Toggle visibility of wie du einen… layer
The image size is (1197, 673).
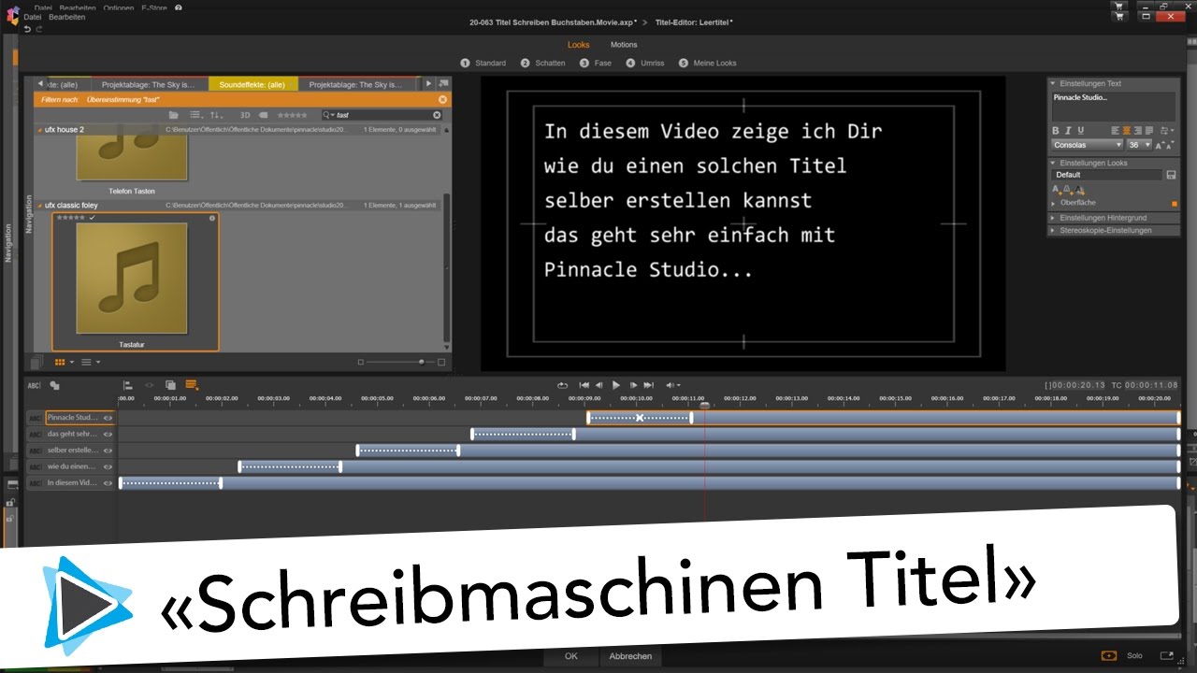[x=108, y=466]
